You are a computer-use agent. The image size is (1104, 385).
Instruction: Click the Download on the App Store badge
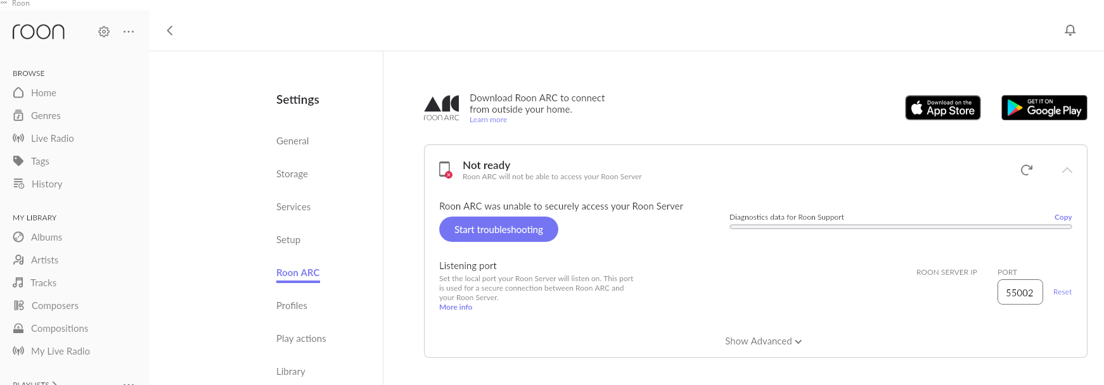(x=943, y=108)
